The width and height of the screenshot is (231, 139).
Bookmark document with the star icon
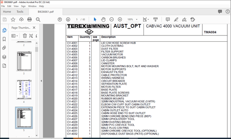point(13,19)
